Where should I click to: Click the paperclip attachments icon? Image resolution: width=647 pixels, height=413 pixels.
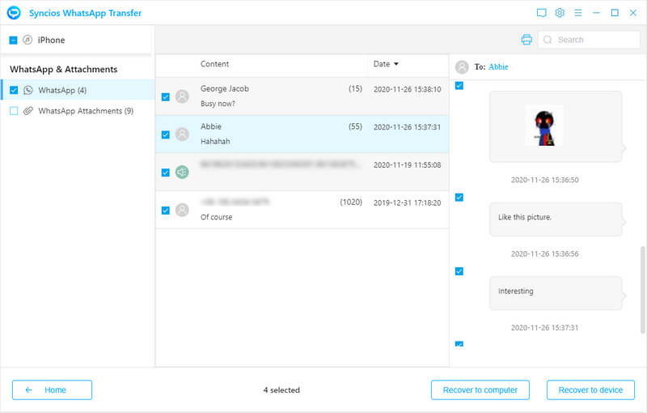[x=28, y=111]
